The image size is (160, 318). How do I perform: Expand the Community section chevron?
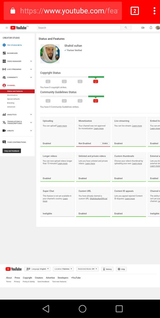click(x=31, y=77)
